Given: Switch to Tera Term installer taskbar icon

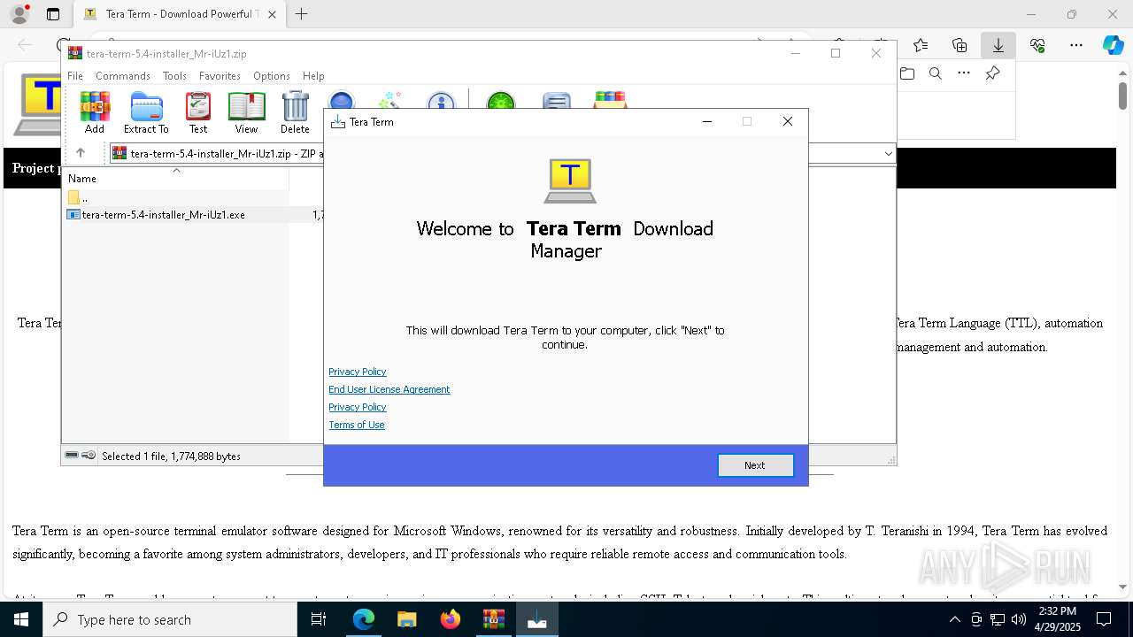Looking at the screenshot, I should (x=536, y=619).
